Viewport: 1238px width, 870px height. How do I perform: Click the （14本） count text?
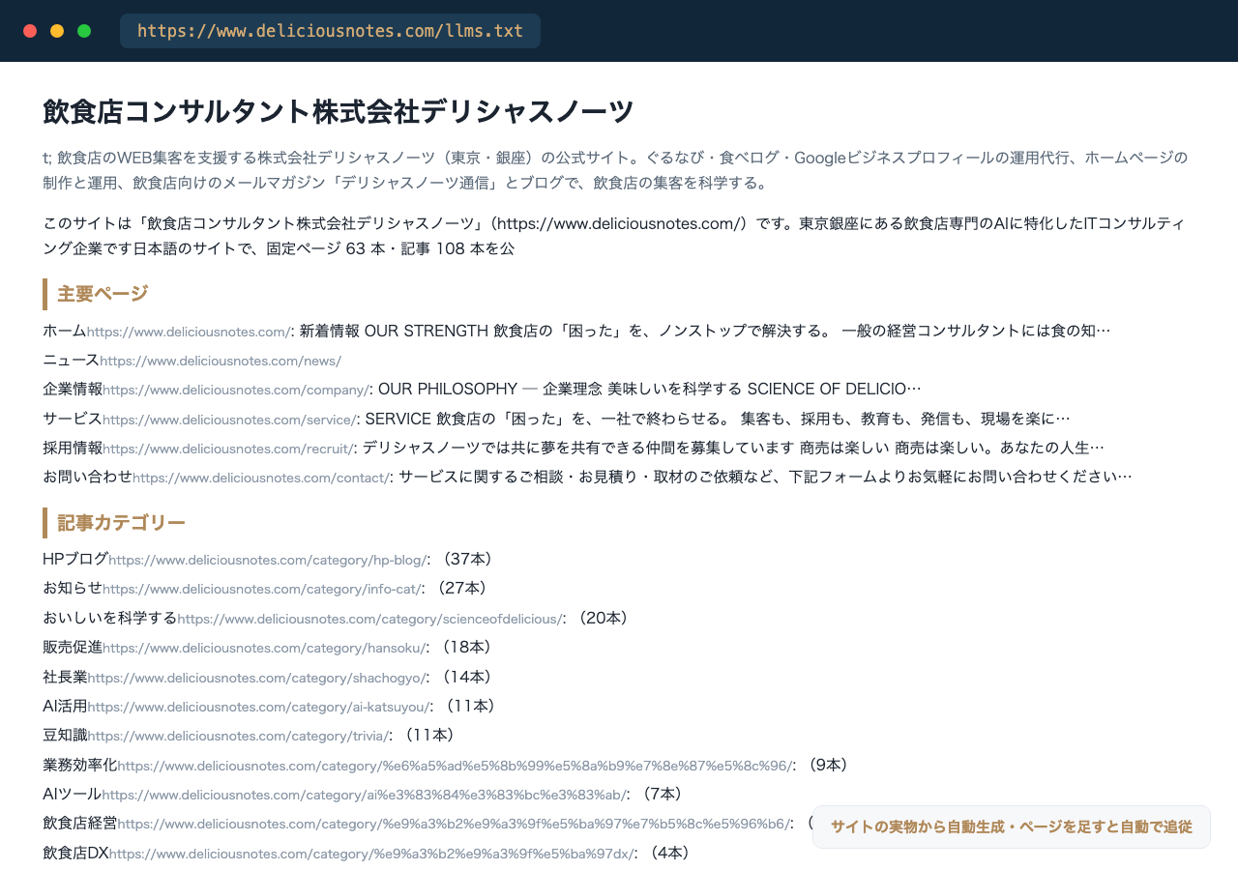click(465, 677)
